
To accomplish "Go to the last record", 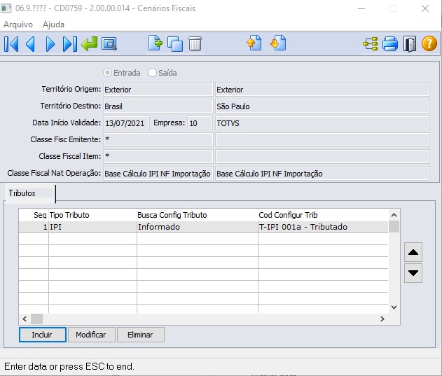I will coord(69,44).
